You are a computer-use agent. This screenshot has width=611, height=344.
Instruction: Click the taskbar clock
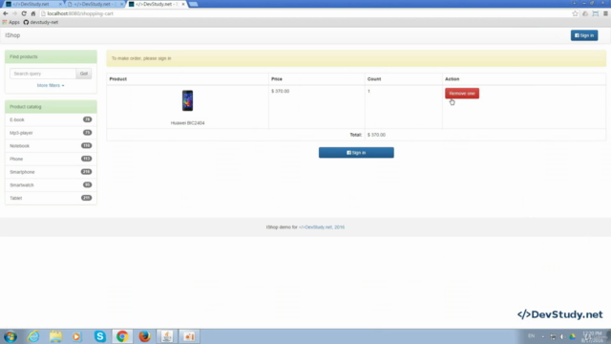[x=592, y=336]
